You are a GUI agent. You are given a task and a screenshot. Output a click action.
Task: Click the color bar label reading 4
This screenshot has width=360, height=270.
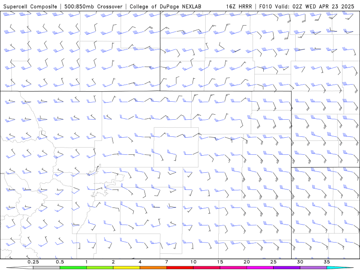pos(140,262)
